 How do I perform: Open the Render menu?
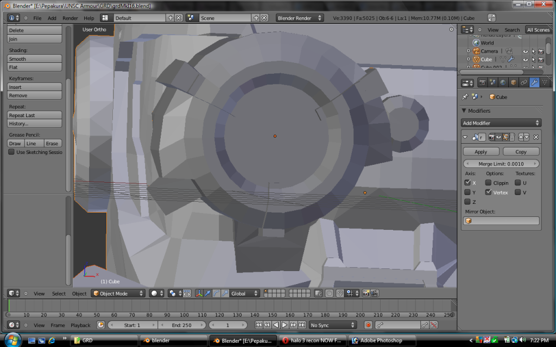tap(70, 18)
